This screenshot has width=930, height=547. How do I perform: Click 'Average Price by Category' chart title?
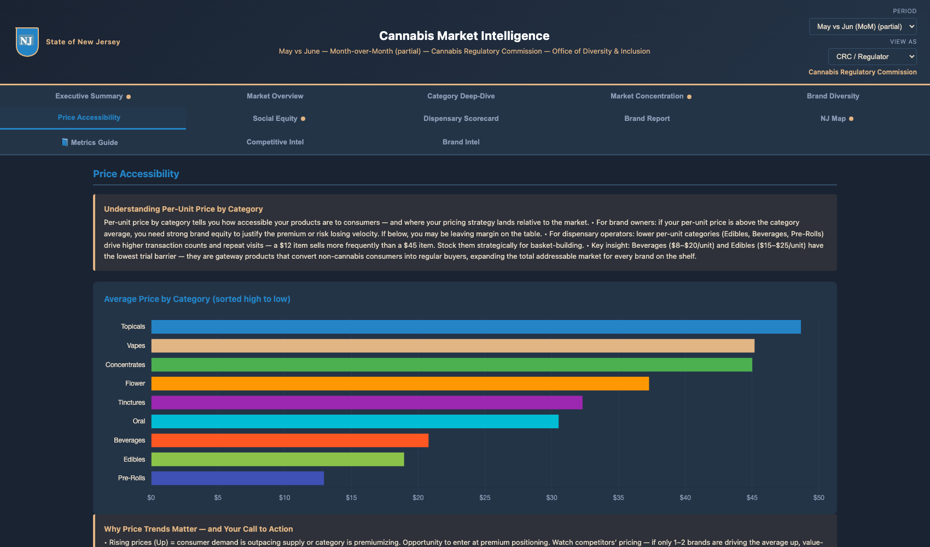coord(197,299)
